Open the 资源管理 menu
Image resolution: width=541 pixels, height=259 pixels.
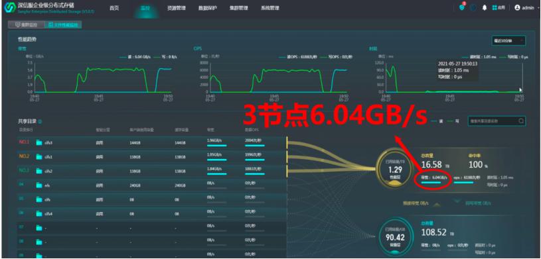coord(177,8)
